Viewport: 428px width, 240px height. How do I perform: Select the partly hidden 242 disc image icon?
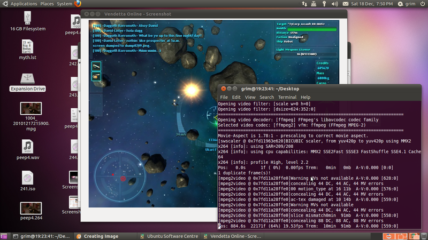(x=74, y=55)
